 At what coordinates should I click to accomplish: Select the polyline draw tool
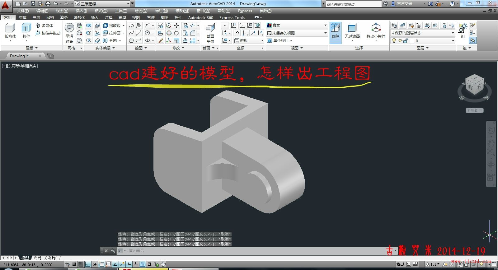pyautogui.click(x=131, y=26)
